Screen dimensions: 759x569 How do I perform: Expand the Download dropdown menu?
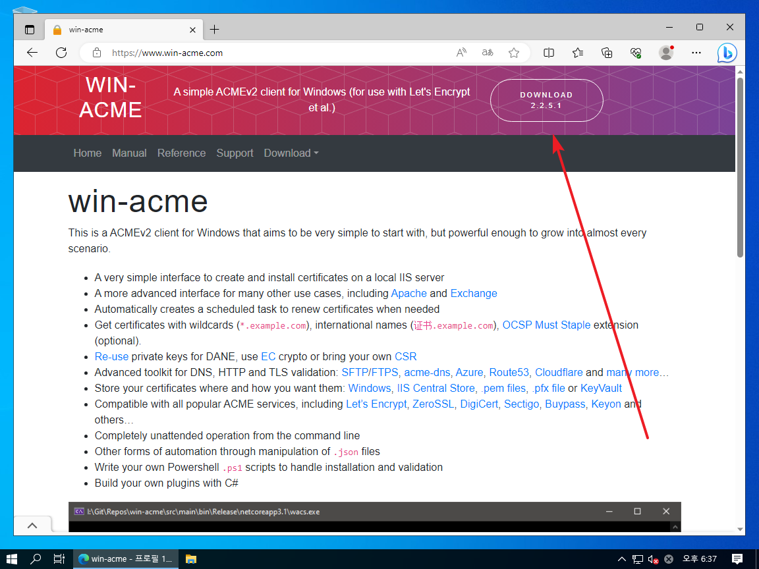291,153
